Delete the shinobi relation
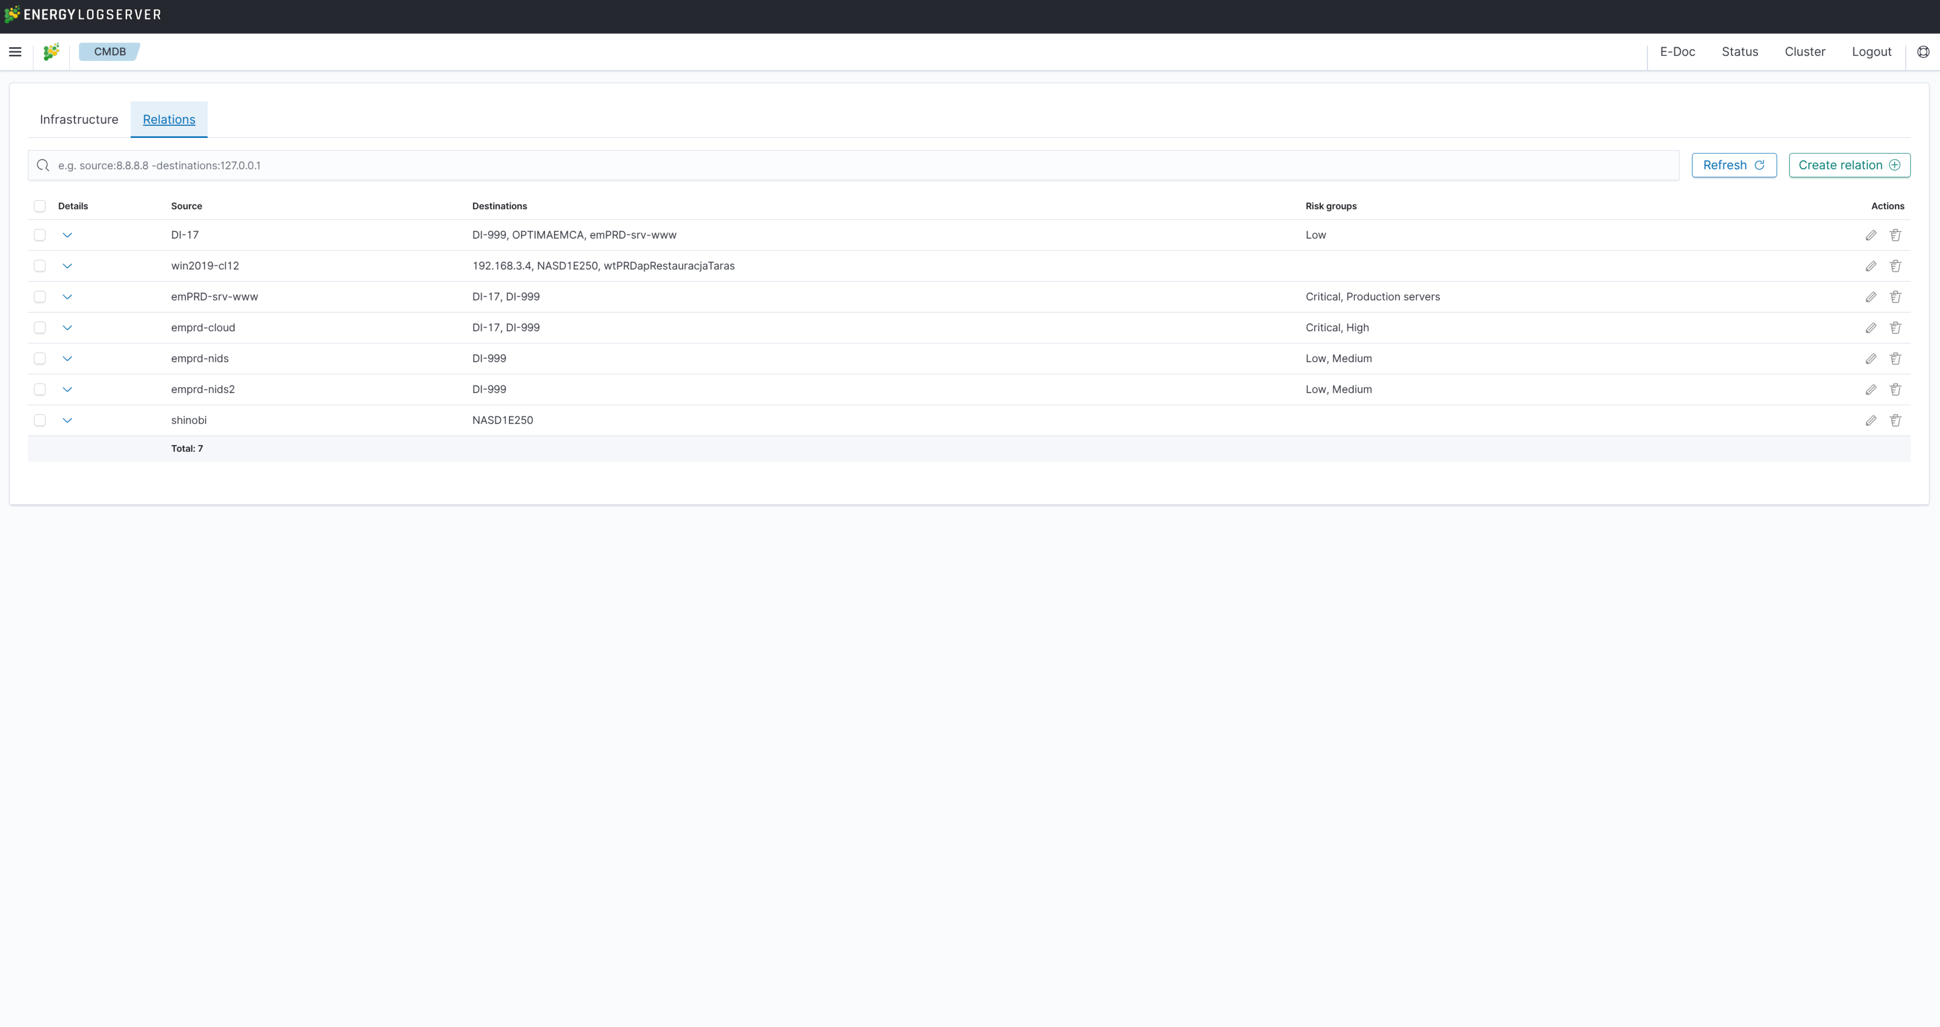 (1895, 420)
